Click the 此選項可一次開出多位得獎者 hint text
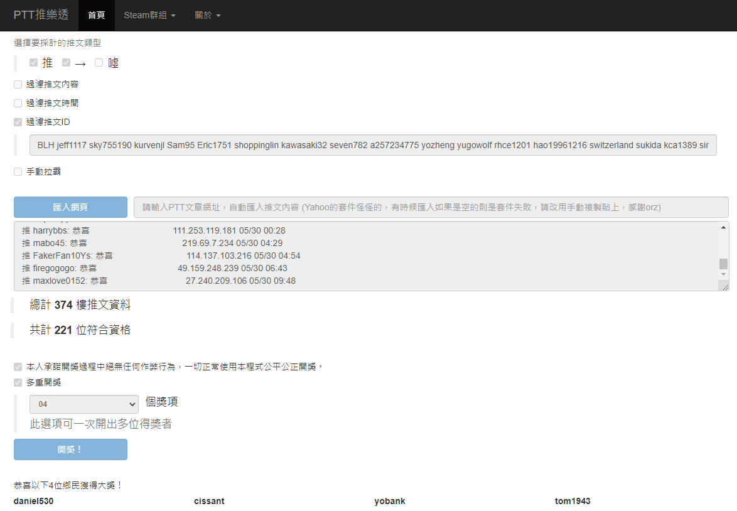 (100, 424)
